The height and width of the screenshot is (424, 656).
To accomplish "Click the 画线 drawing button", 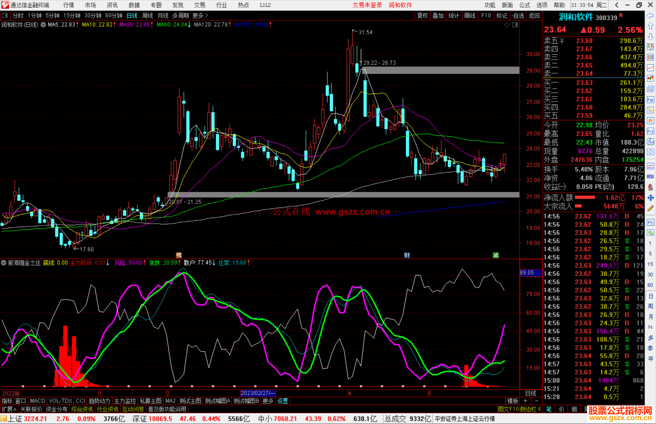I will [470, 16].
